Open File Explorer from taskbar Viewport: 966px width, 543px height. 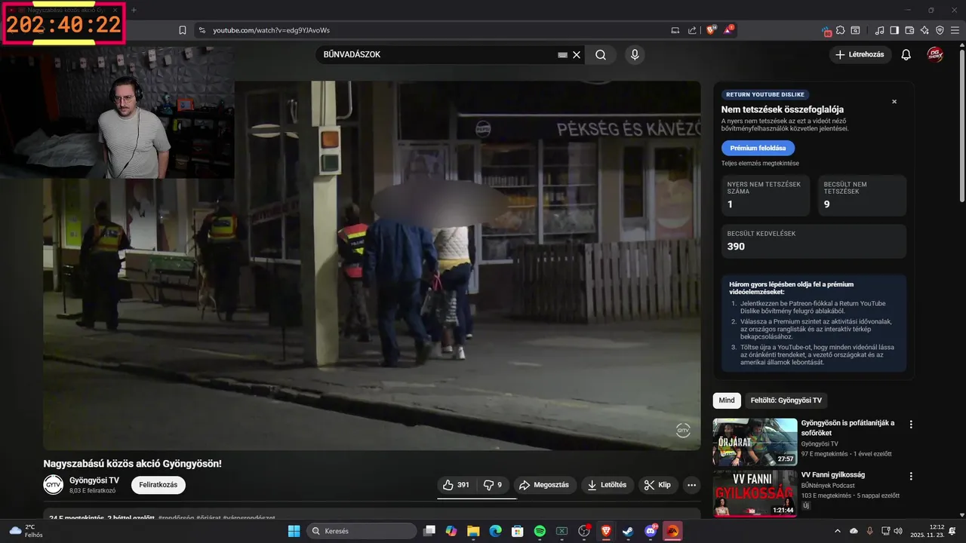(473, 531)
